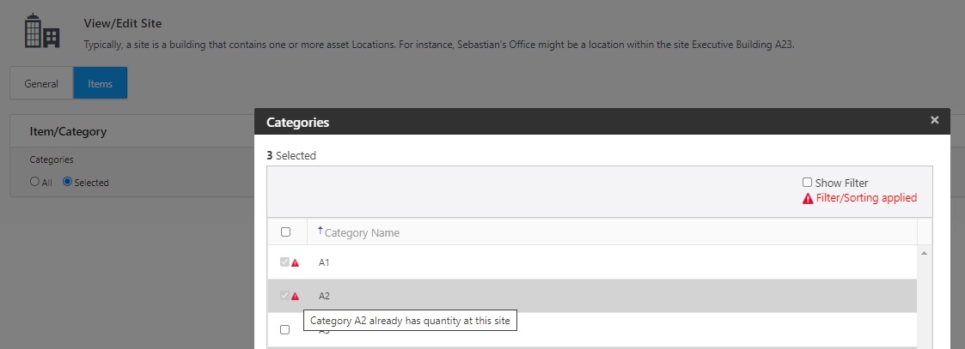The height and width of the screenshot is (349, 965).
Task: Choose the Selected categories radio button
Action: tap(67, 182)
